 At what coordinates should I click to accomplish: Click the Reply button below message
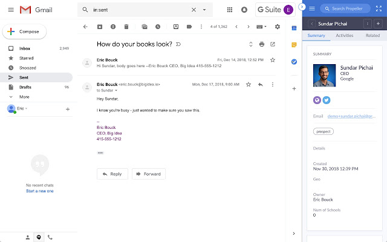pyautogui.click(x=112, y=174)
